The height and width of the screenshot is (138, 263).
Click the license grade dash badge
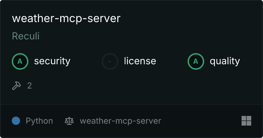tap(110, 61)
